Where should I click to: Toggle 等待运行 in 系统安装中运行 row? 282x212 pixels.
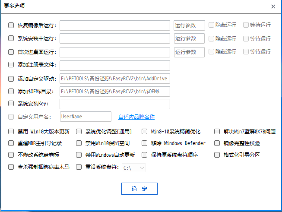coord(246,38)
